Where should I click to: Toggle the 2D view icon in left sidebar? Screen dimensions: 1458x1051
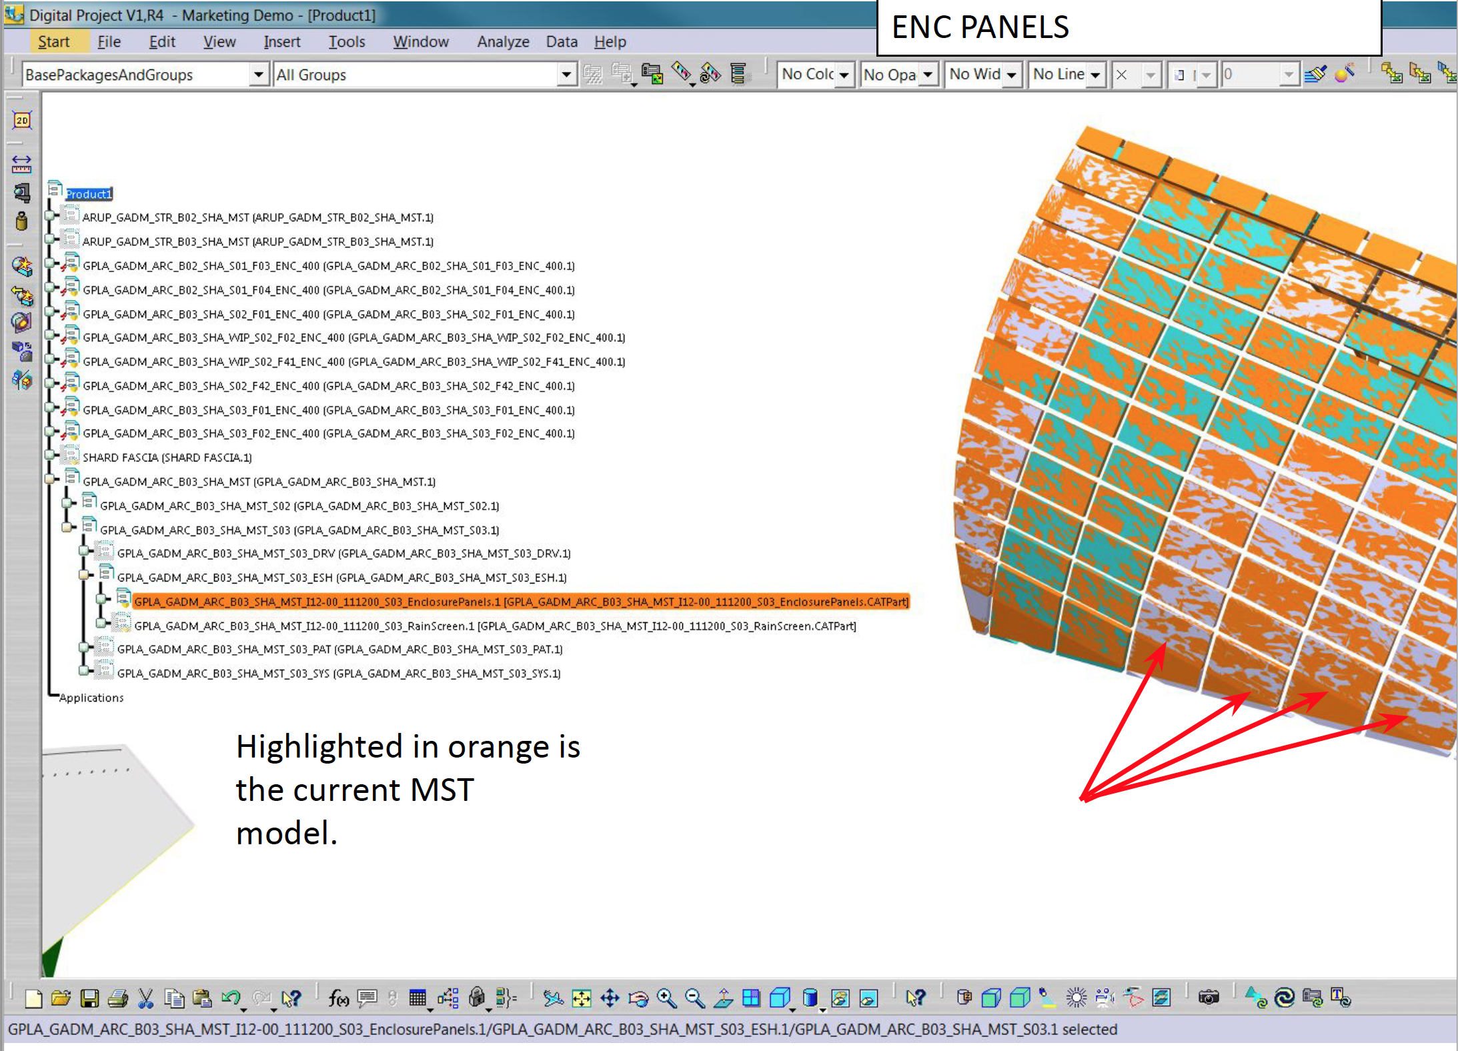[22, 121]
